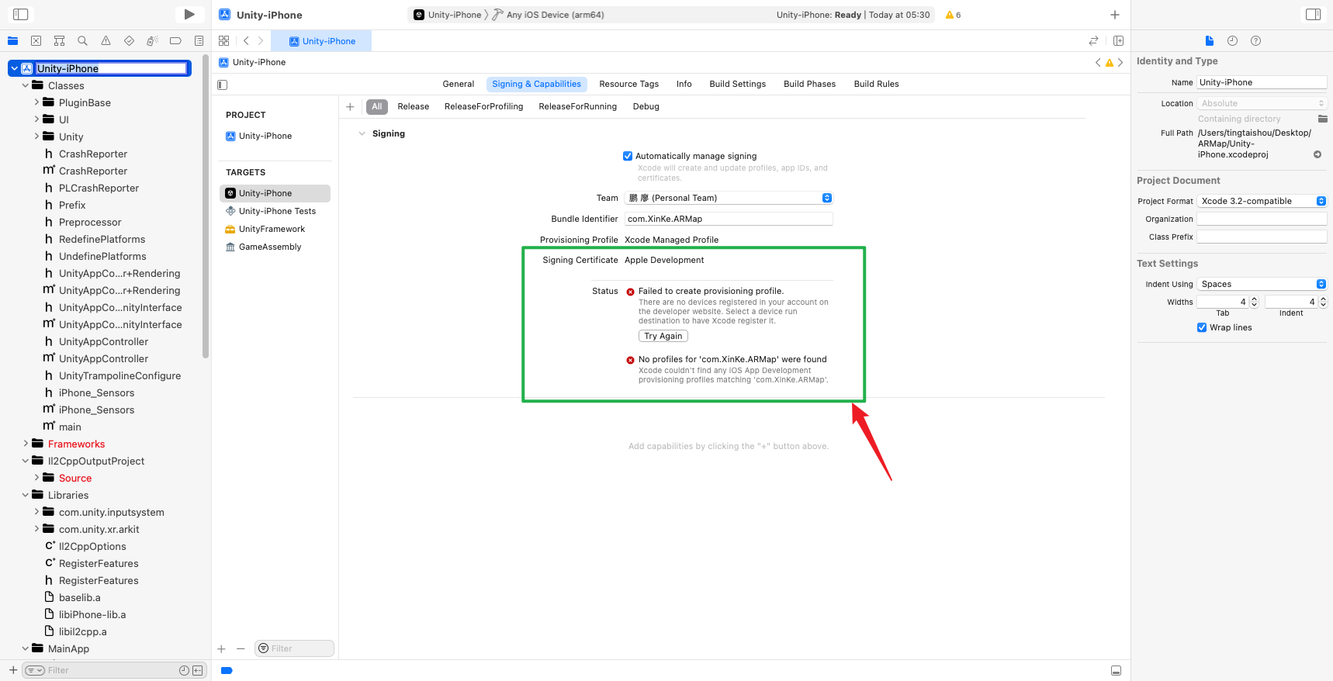The image size is (1333, 681).
Task: Increment Tab width stepper
Action: click(1254, 299)
